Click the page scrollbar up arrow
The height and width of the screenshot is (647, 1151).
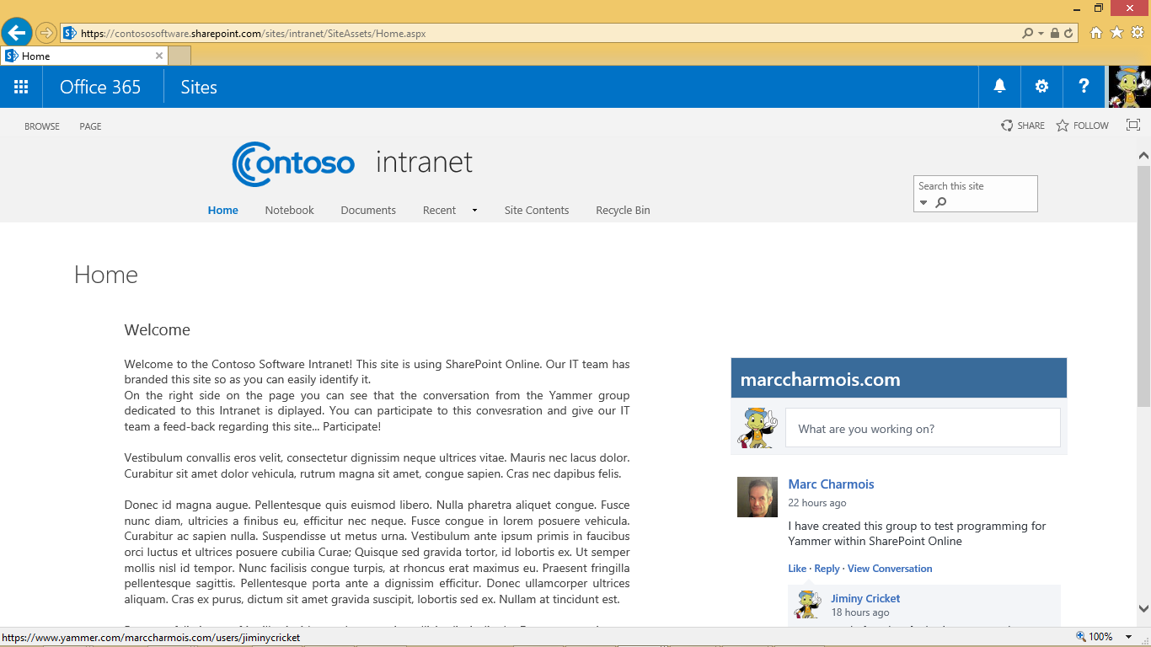1143,156
